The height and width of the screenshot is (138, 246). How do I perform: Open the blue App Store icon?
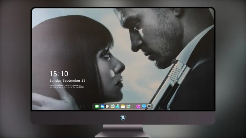pyautogui.click(x=144, y=106)
